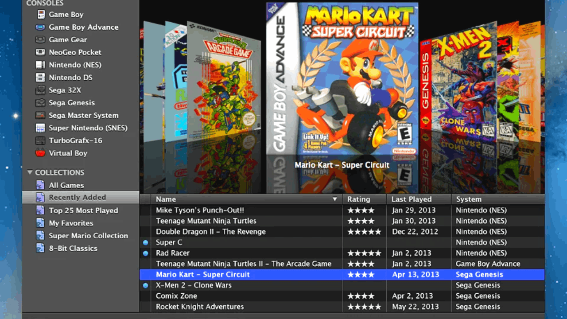Select the TMNT Arcade Game cover art
The image size is (567, 319).
click(x=224, y=78)
